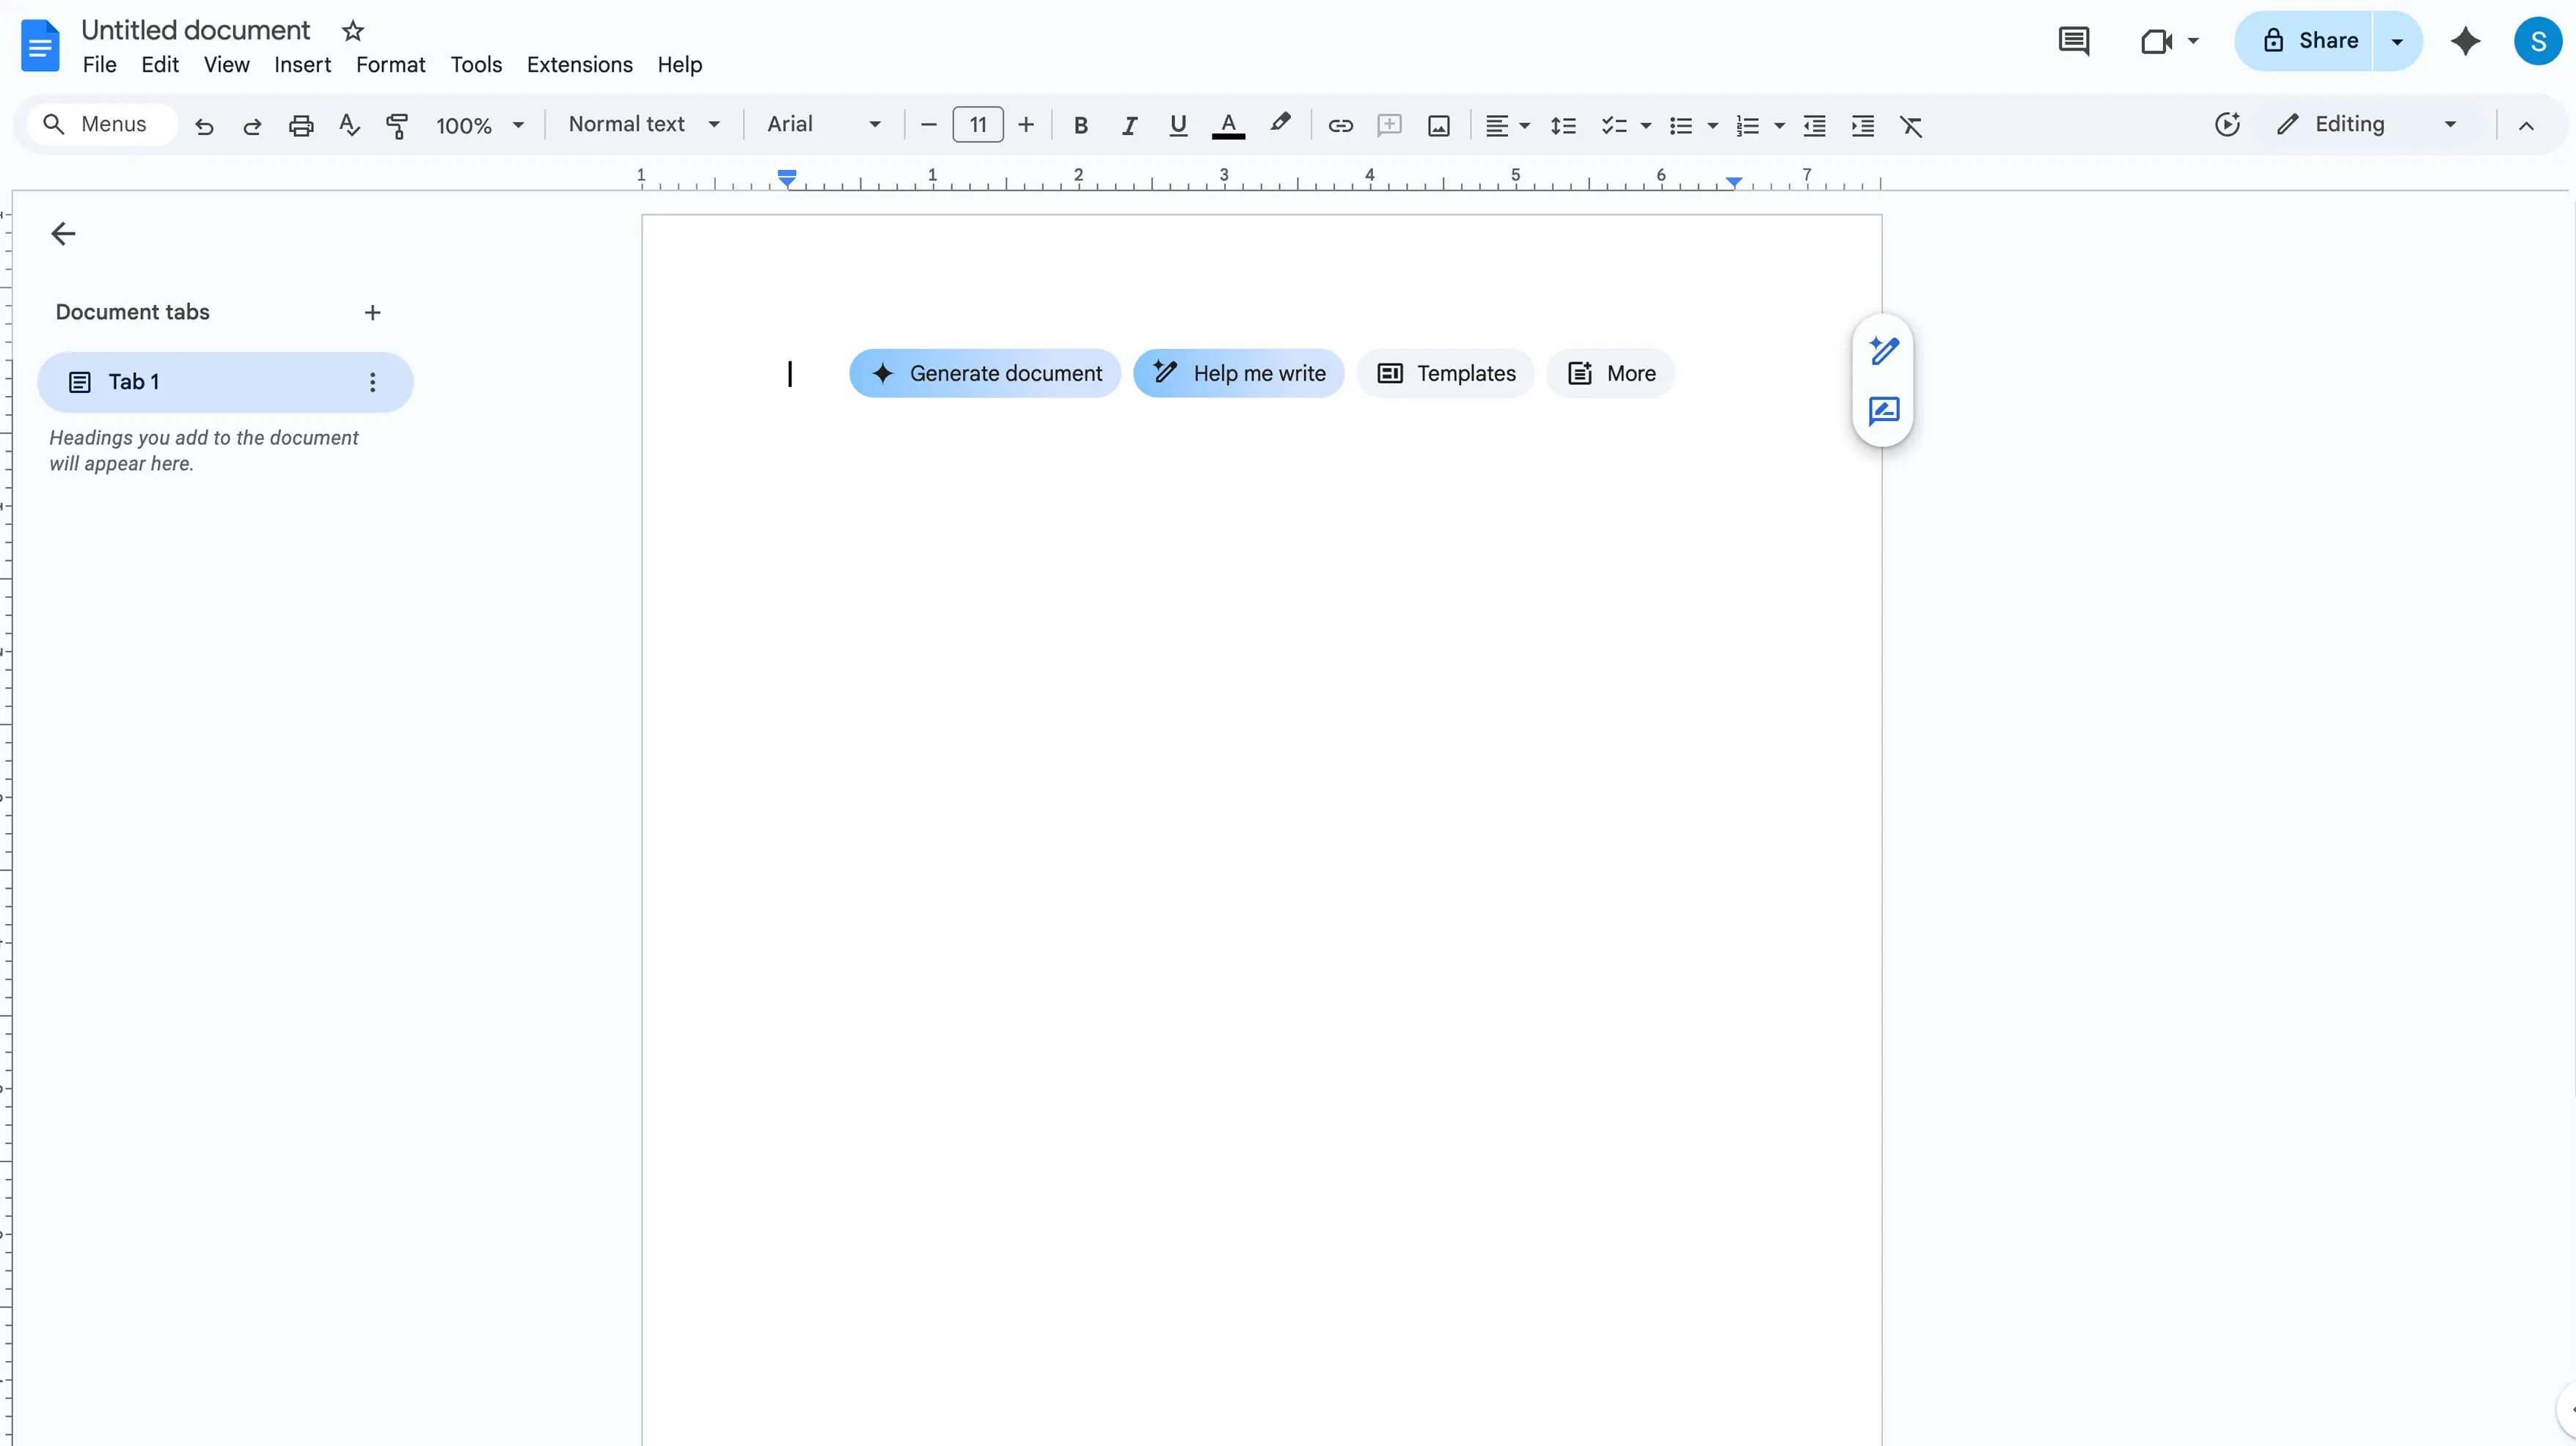Open the Insert menu
The width and height of the screenshot is (2576, 1446).
[x=303, y=64]
